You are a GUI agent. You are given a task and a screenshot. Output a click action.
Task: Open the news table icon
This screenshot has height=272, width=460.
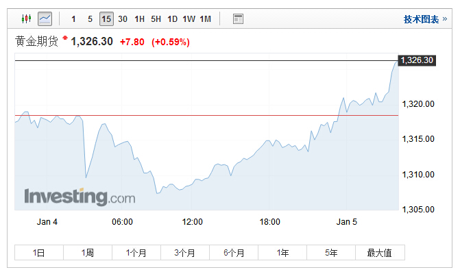[x=238, y=18]
